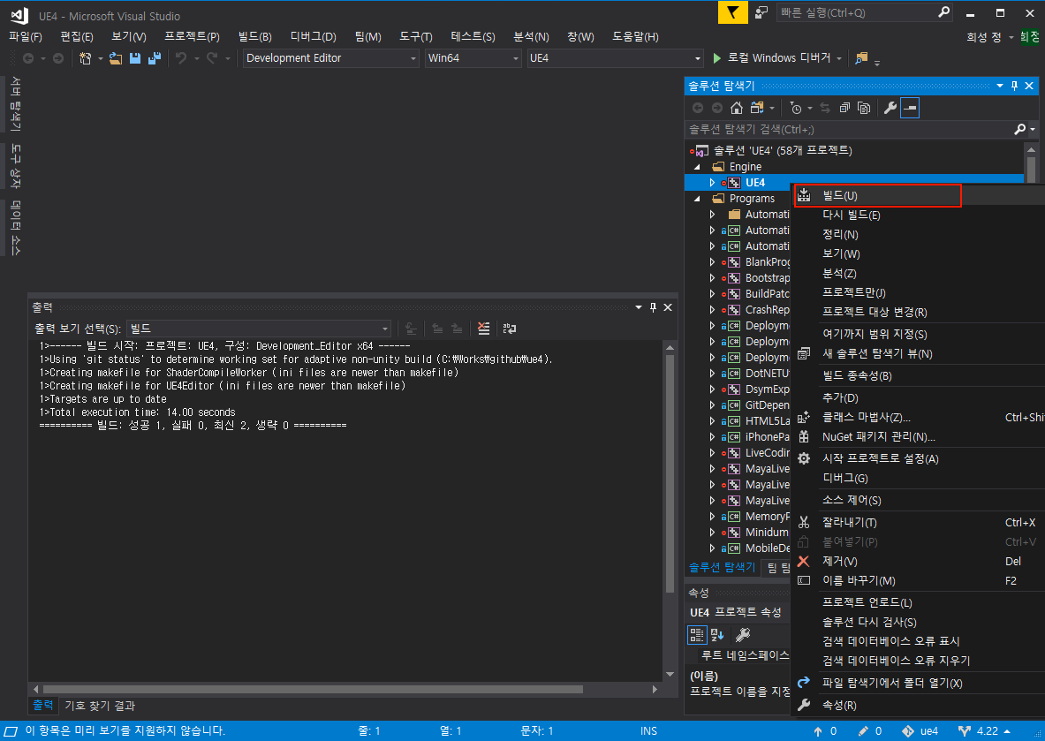Click Go to Next Message in Output

457,329
